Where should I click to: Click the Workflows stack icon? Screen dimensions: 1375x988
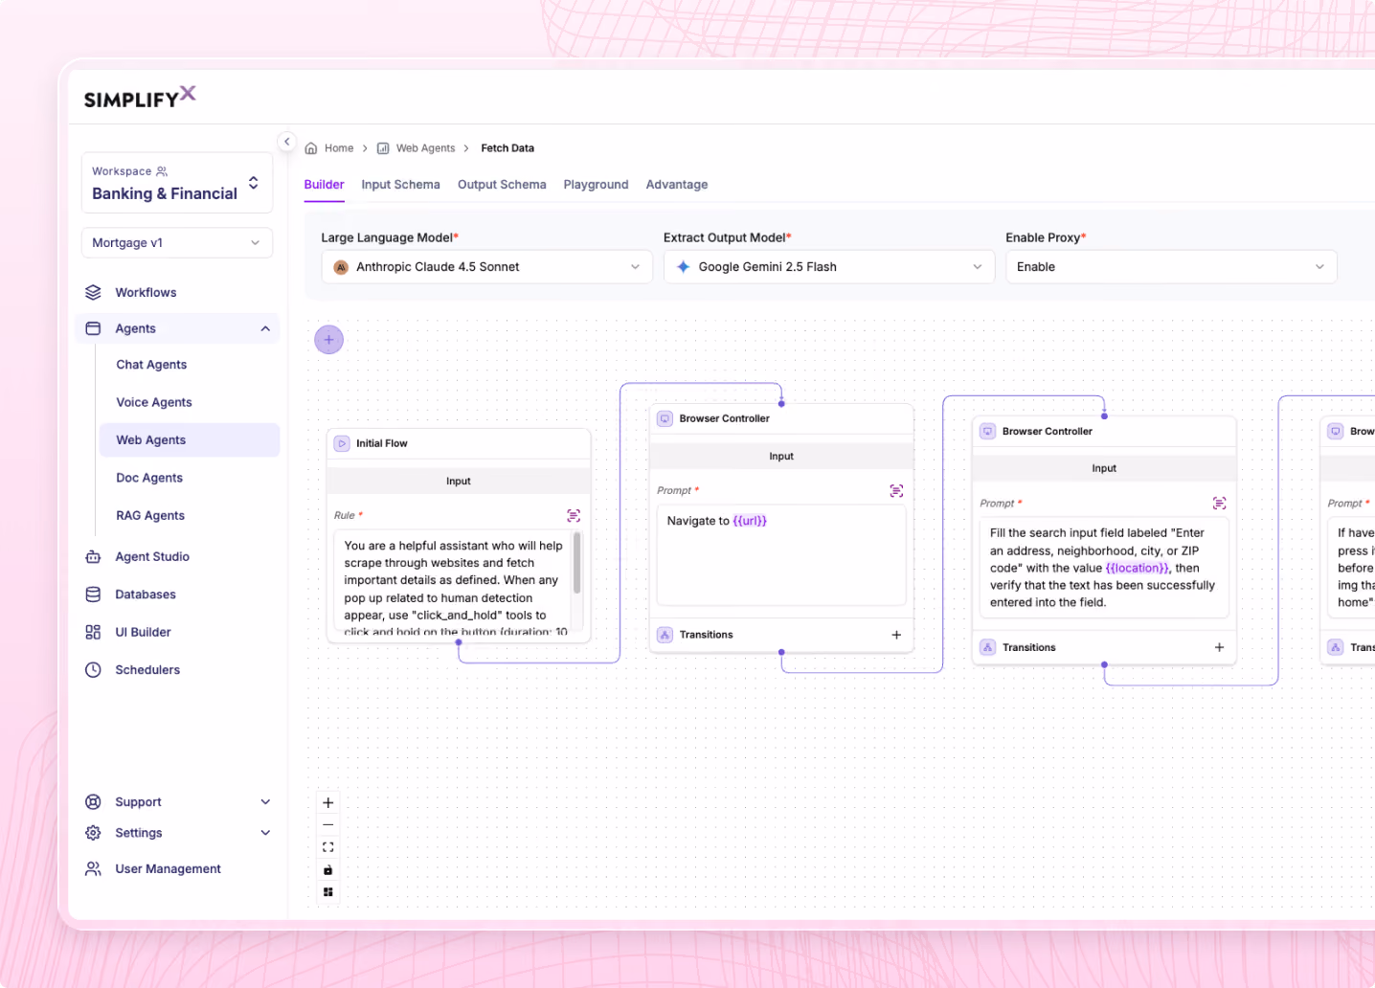point(93,292)
